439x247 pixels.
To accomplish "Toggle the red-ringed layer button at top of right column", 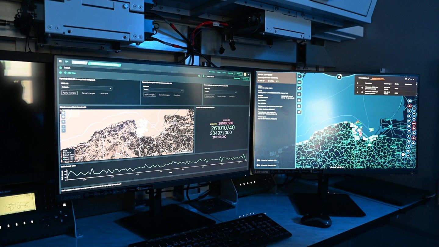I will pos(409,106).
